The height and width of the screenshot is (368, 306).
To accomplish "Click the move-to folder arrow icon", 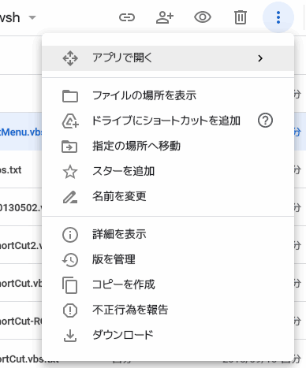I will 69,147.
